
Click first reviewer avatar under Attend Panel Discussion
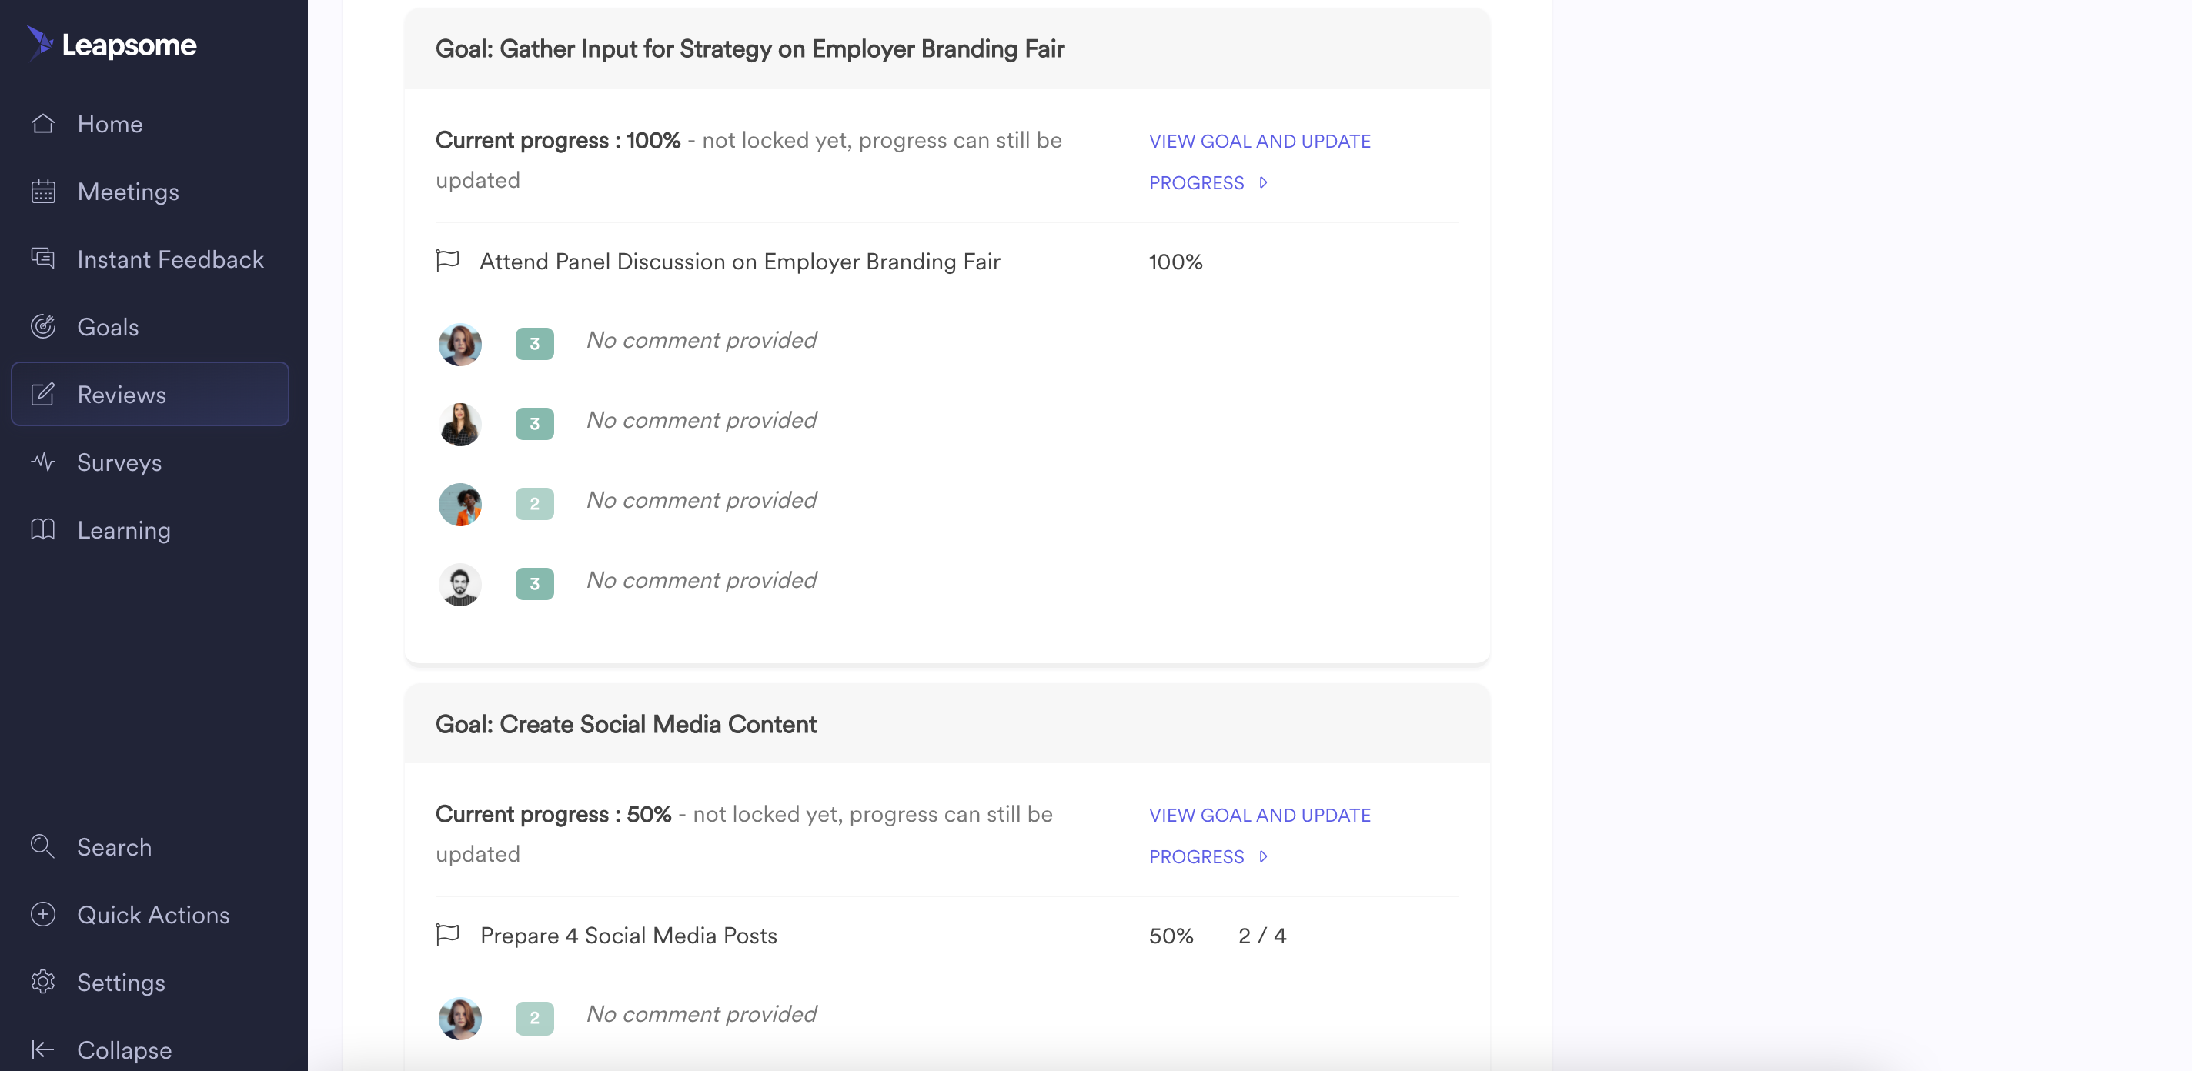pos(460,345)
